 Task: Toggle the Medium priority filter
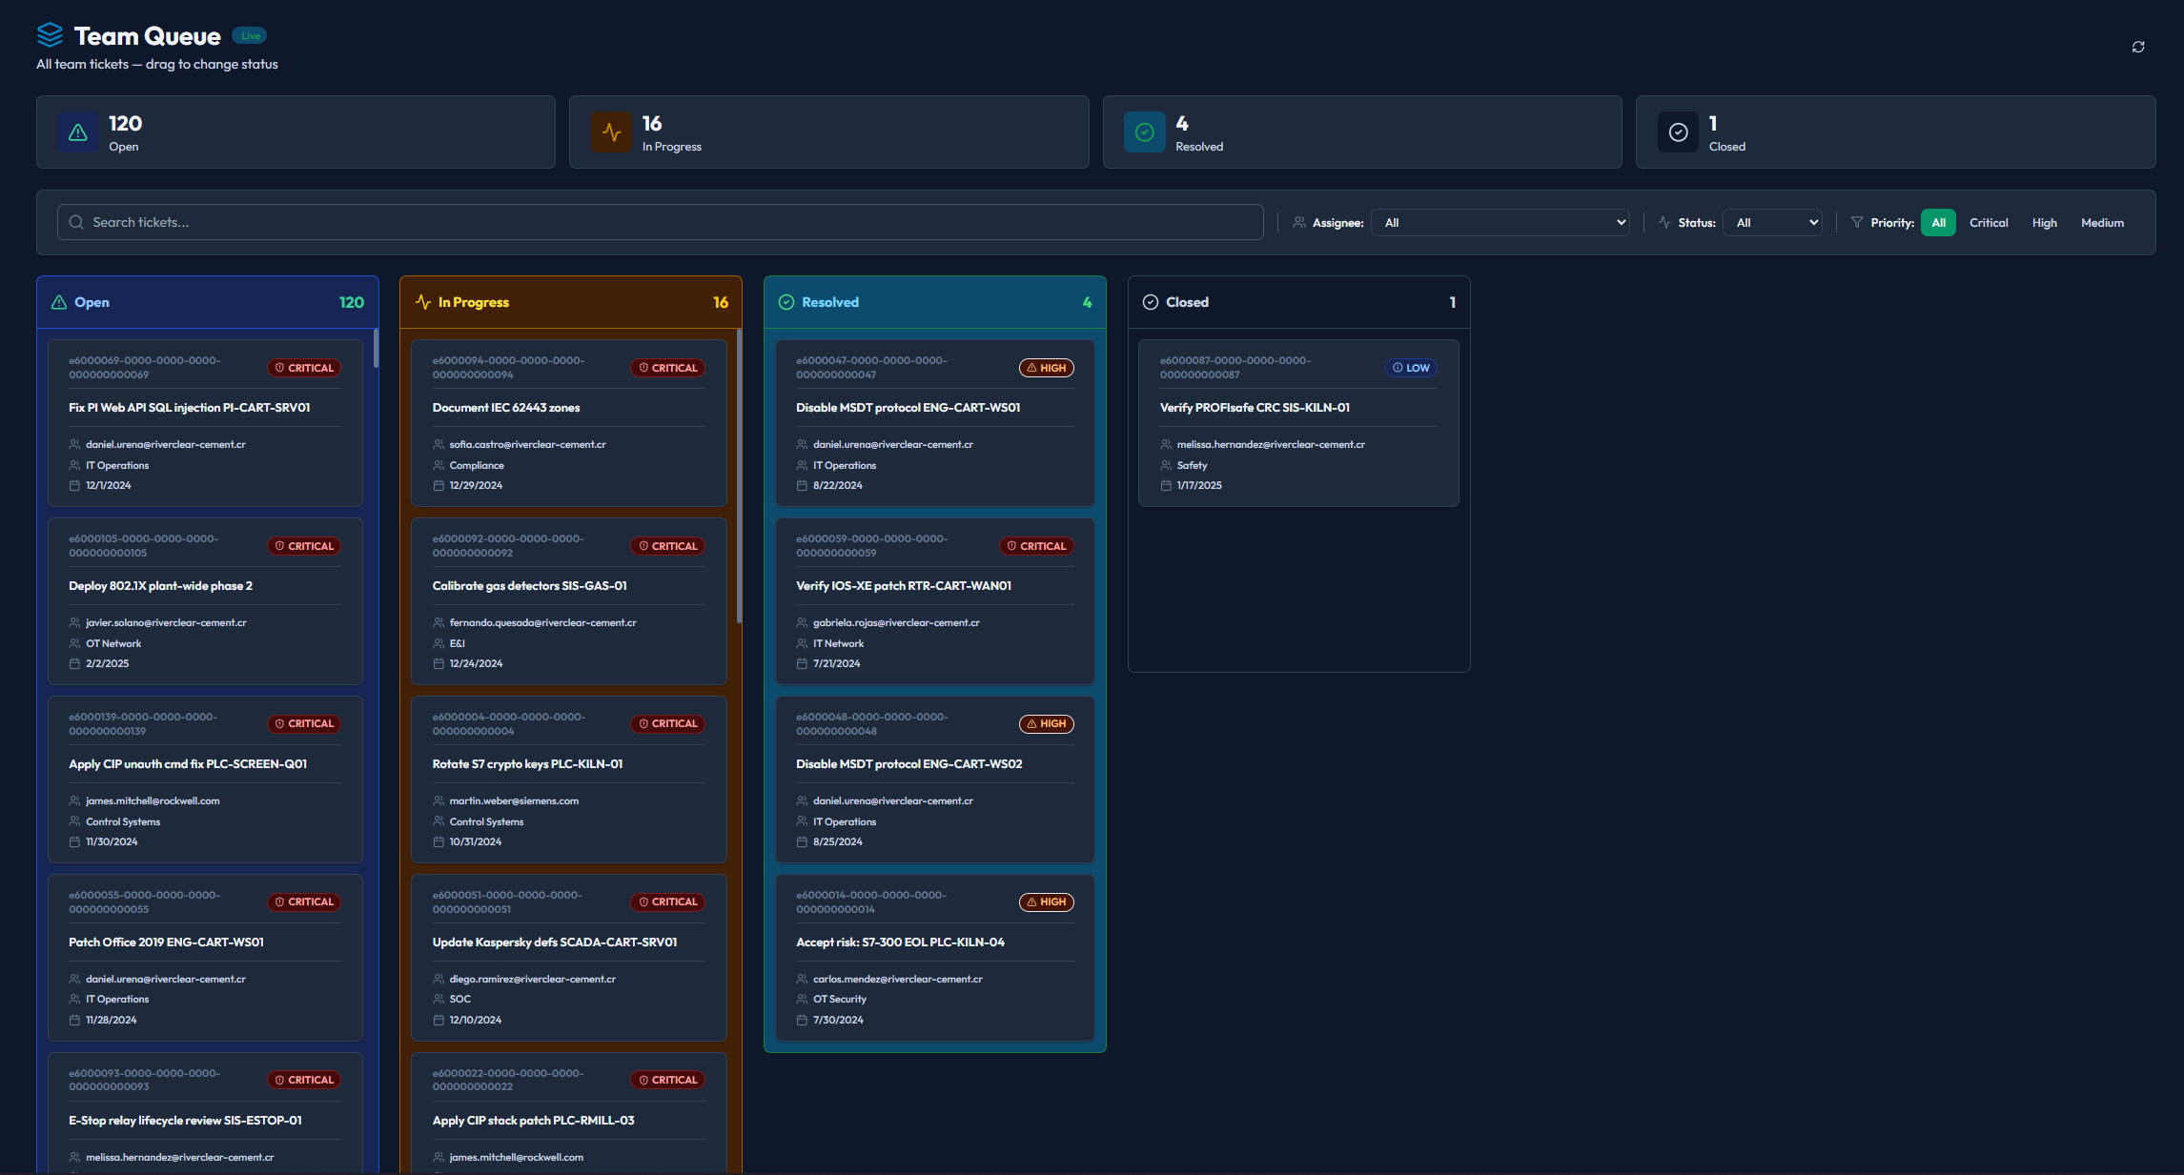[x=2102, y=222]
